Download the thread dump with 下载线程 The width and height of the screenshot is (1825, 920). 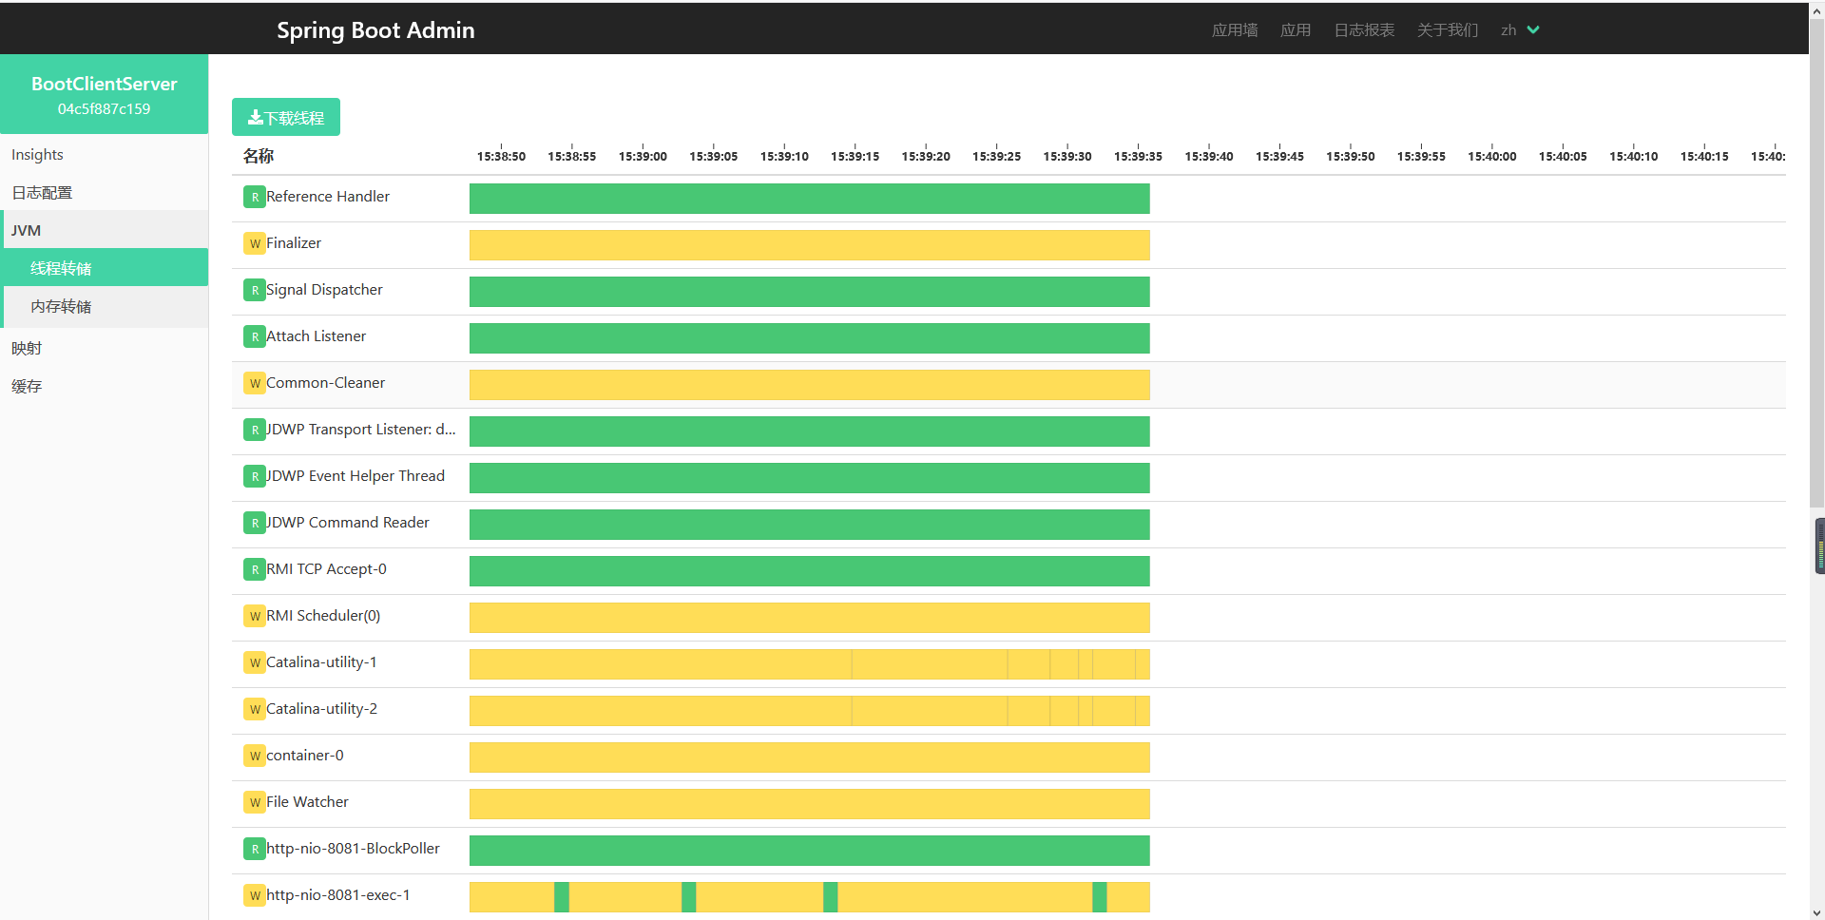(x=286, y=118)
